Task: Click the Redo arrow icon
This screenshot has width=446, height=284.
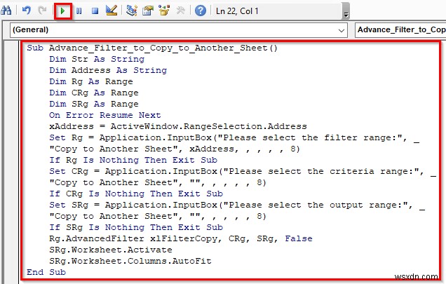Action: (x=42, y=11)
